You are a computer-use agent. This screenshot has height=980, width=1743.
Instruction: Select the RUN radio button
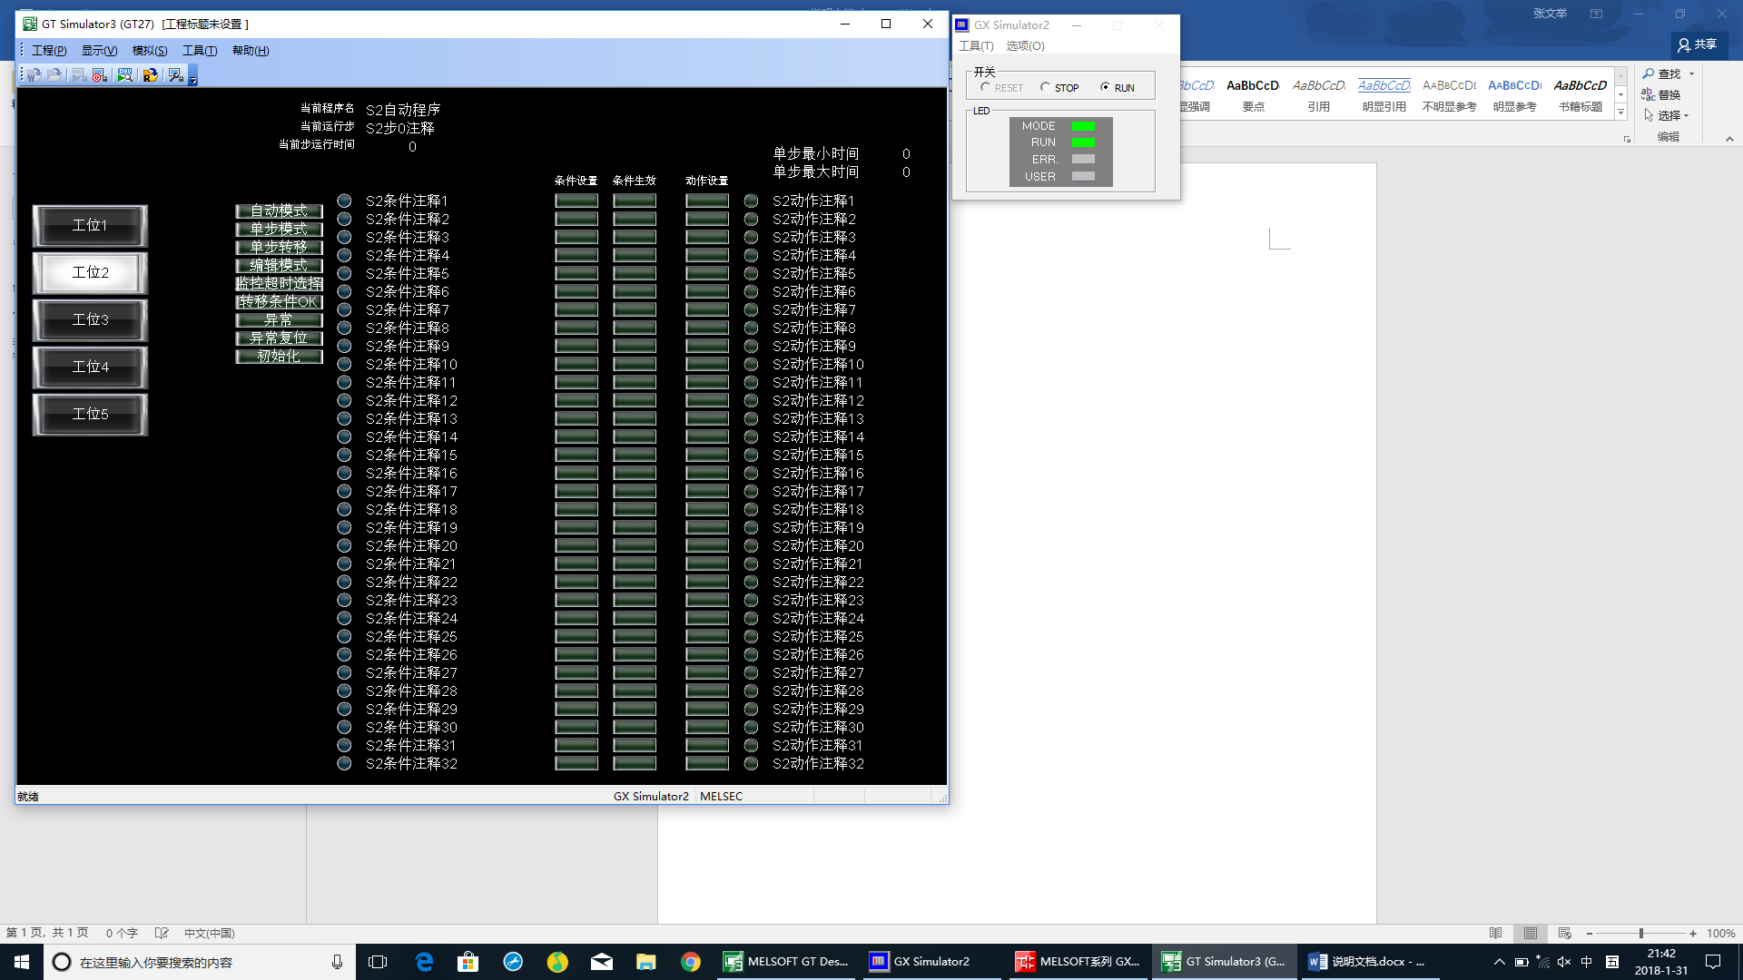coord(1105,87)
